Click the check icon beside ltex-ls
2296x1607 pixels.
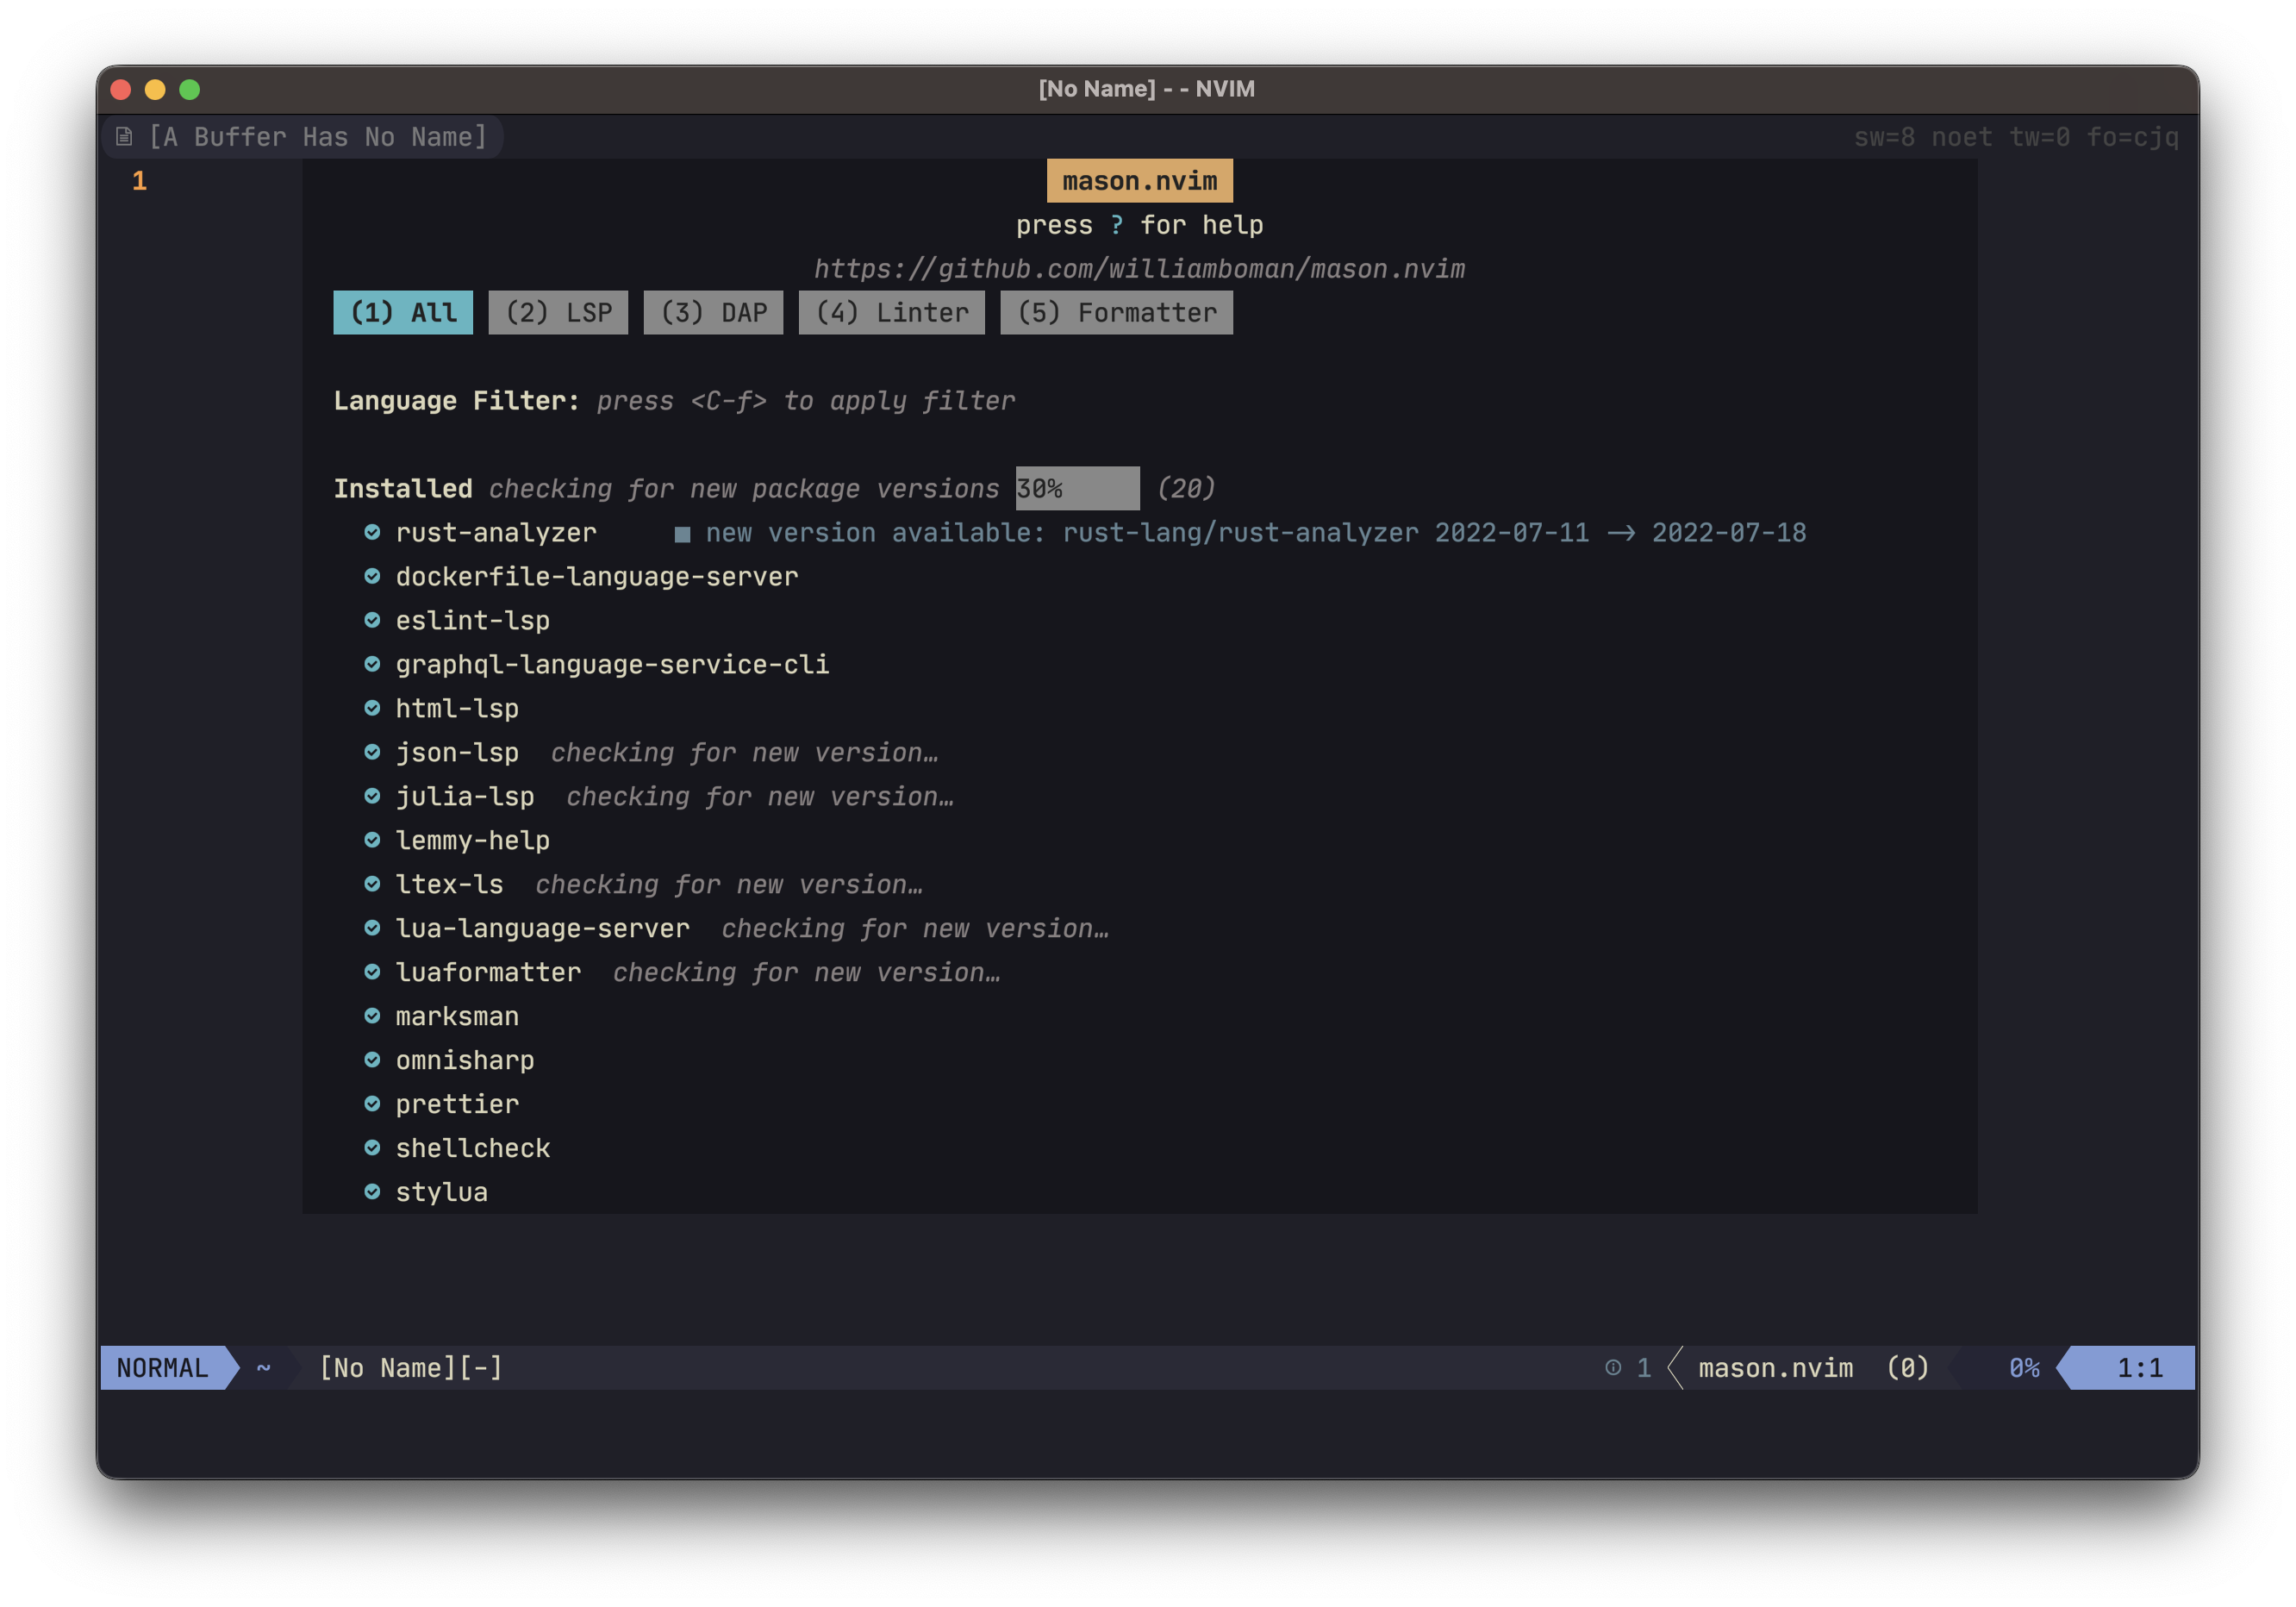(x=372, y=884)
